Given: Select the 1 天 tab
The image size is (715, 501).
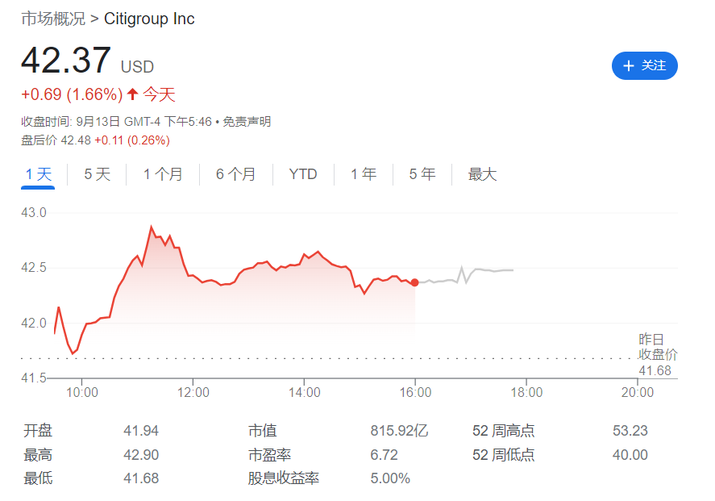Looking at the screenshot, I should (38, 174).
